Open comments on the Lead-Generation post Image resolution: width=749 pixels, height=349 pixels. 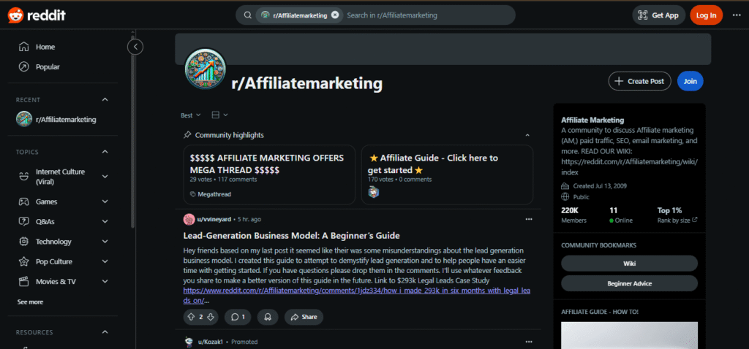(238, 317)
